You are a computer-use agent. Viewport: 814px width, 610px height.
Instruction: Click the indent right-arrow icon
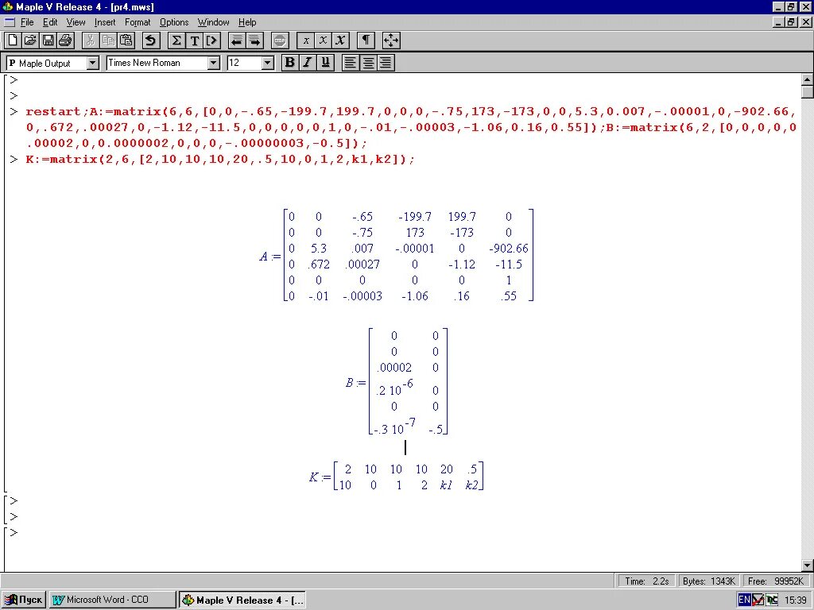(x=255, y=41)
